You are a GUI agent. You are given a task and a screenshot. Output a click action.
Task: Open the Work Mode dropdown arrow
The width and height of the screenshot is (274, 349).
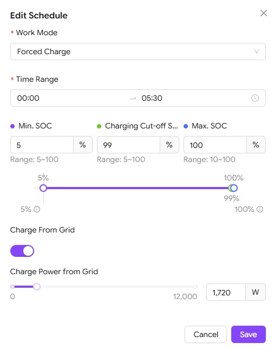[257, 51]
